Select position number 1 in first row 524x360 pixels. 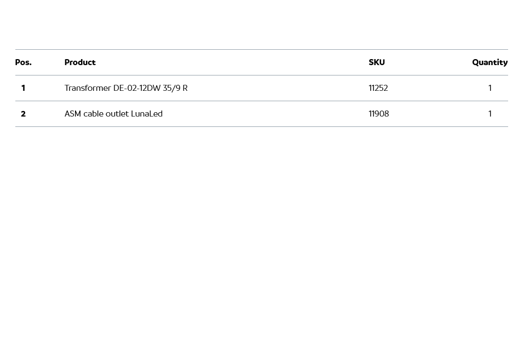(x=23, y=88)
